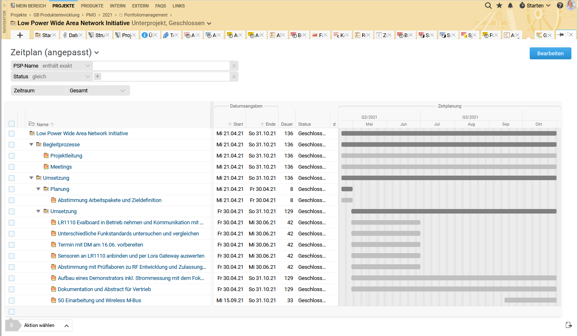Click the export icon at bottom right
The height and width of the screenshot is (336, 578).
pos(569,325)
